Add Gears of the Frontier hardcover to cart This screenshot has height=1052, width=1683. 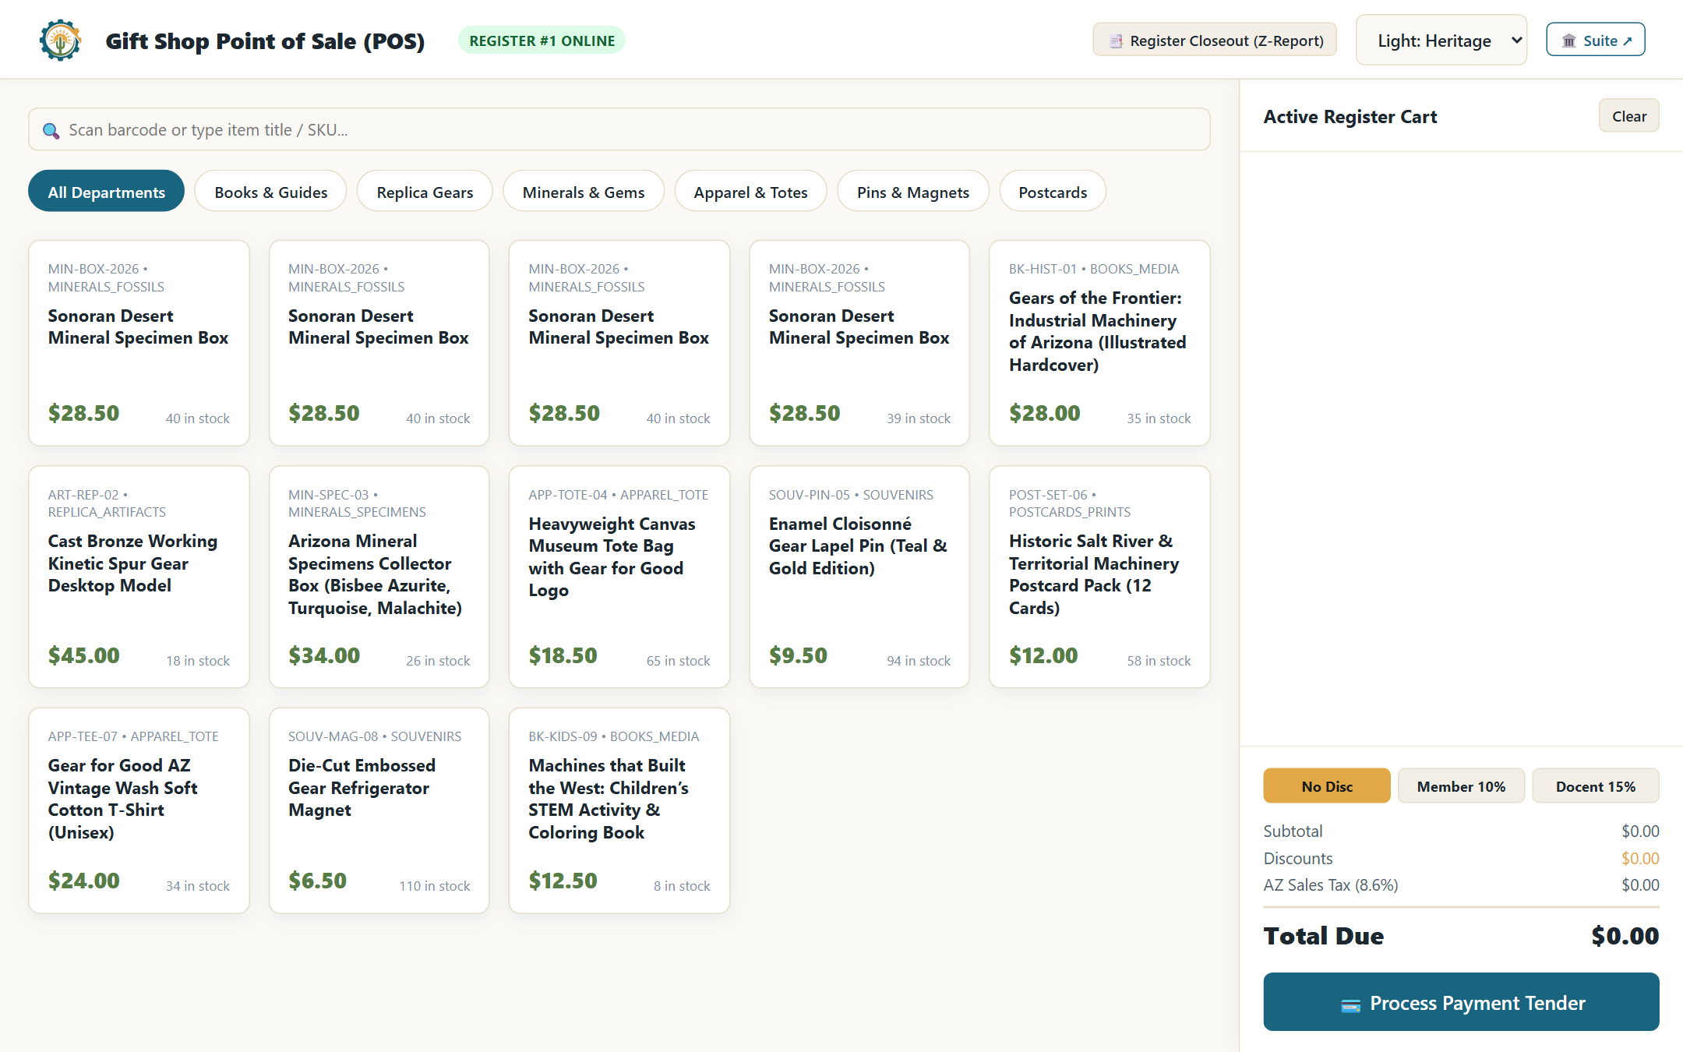[x=1099, y=343]
